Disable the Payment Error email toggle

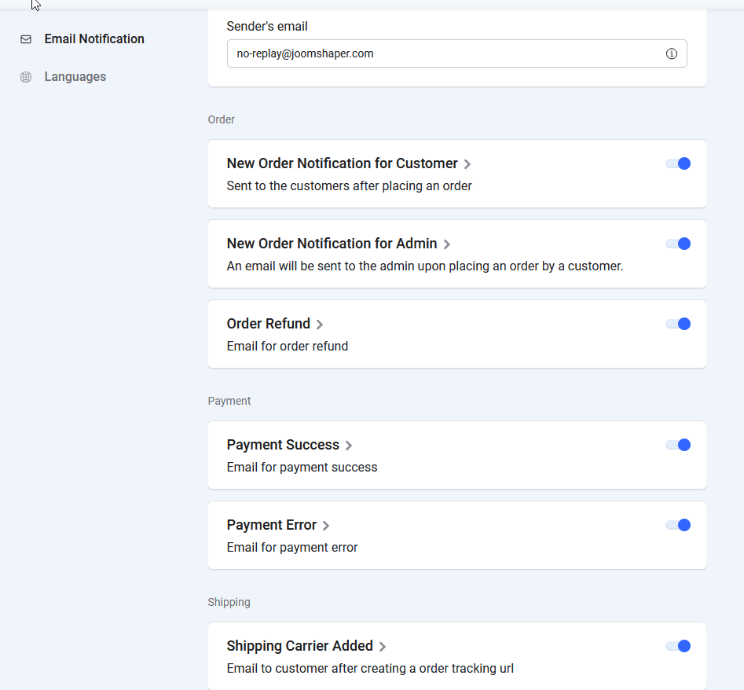pos(677,525)
